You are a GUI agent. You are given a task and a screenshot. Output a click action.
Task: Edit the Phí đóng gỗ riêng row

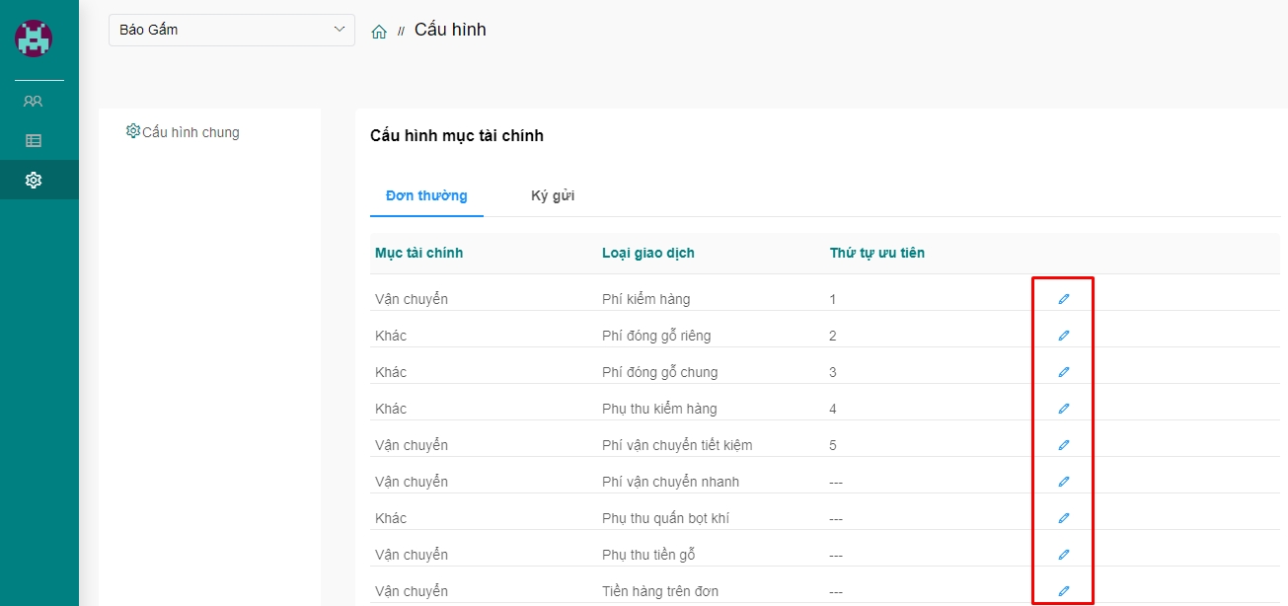click(x=1063, y=336)
